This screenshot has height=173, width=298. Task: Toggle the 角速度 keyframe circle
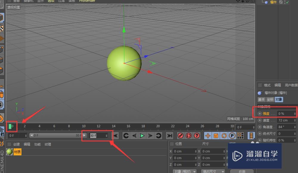point(260,127)
